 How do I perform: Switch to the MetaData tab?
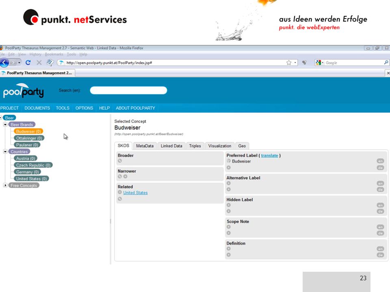pos(145,146)
